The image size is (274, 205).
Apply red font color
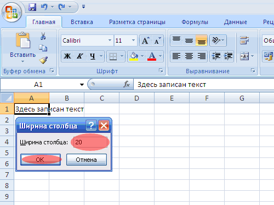pos(152,56)
